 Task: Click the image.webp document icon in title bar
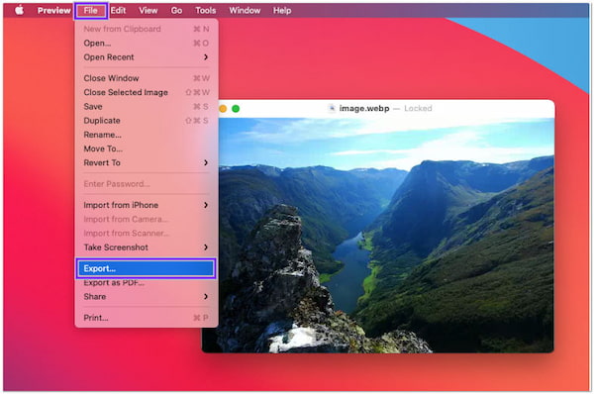pyautogui.click(x=332, y=108)
